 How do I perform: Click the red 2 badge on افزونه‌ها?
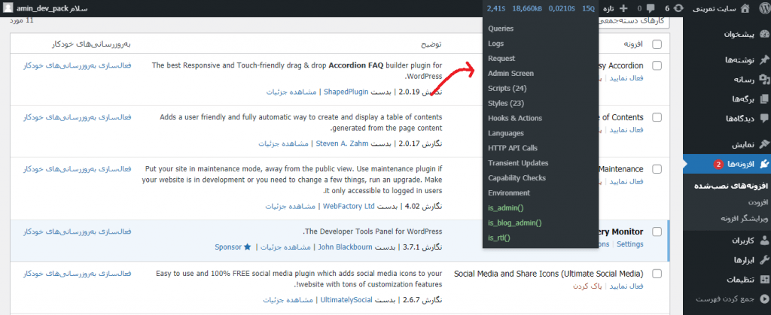(x=718, y=165)
